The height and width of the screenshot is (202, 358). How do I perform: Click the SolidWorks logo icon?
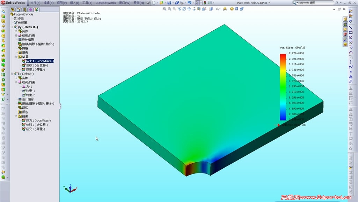(3, 2)
